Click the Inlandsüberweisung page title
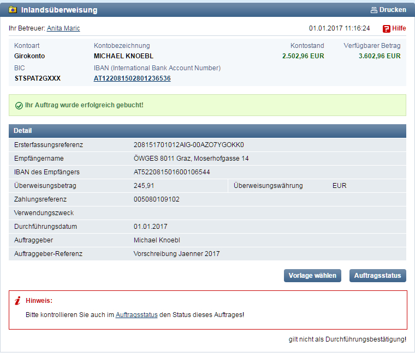 tap(60, 10)
